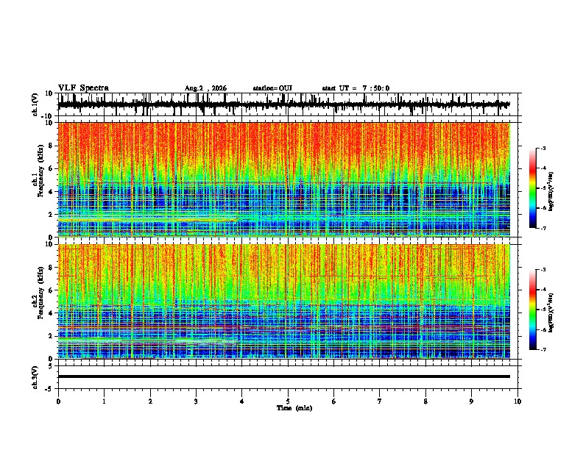Click inside the ch.1 spectrogram panel

[x=283, y=179]
